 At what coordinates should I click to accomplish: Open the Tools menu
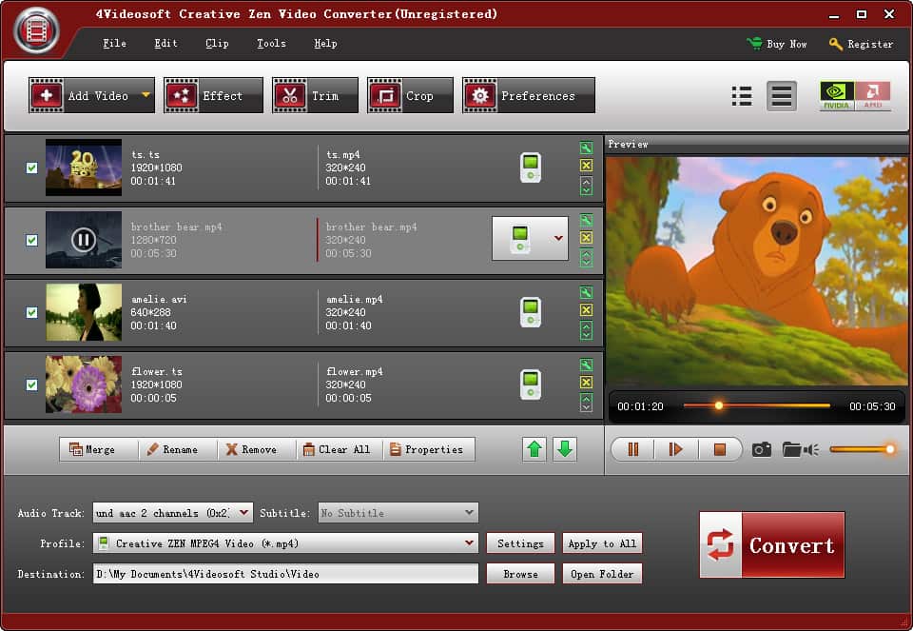271,44
